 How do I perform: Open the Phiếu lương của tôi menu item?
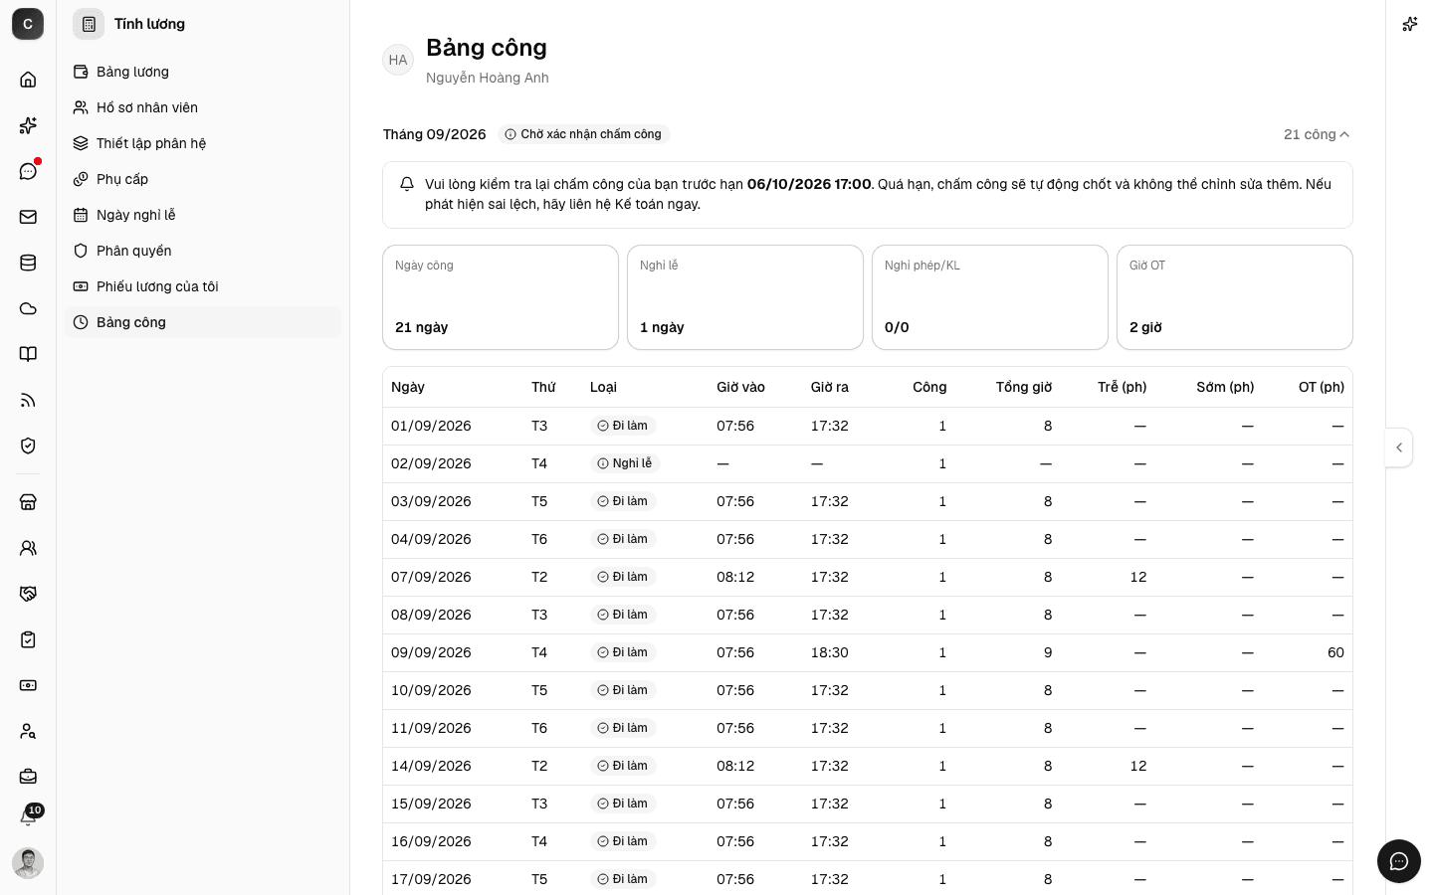pyautogui.click(x=203, y=286)
